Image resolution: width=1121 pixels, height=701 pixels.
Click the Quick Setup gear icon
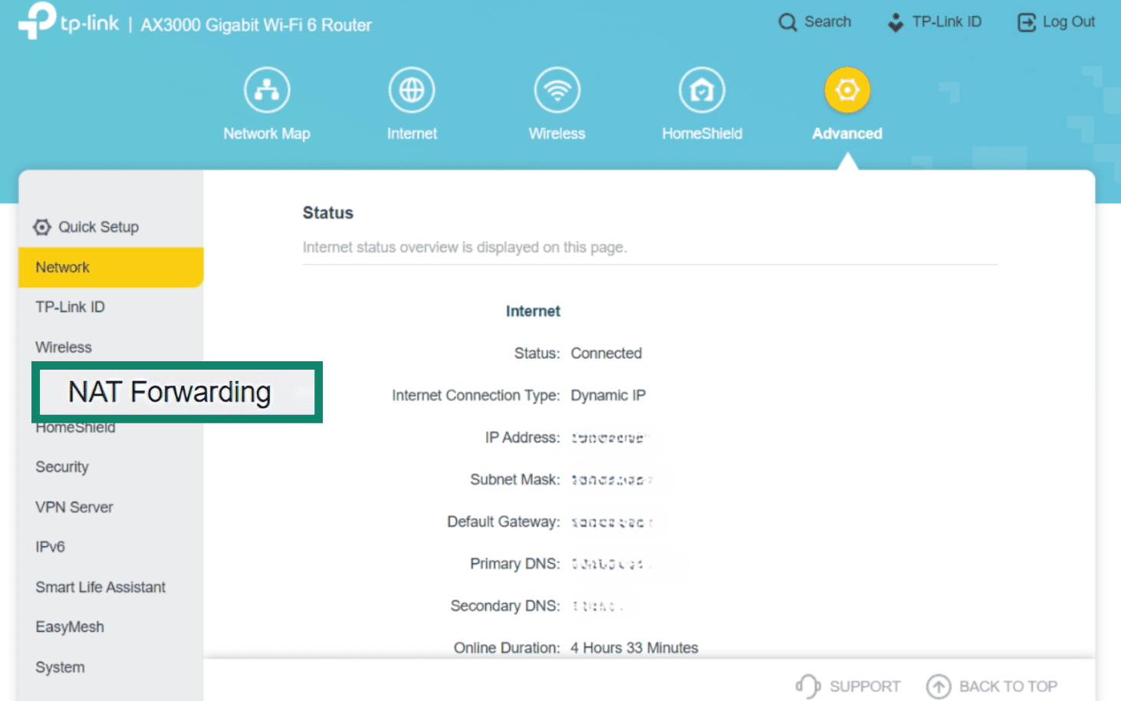[x=41, y=226]
